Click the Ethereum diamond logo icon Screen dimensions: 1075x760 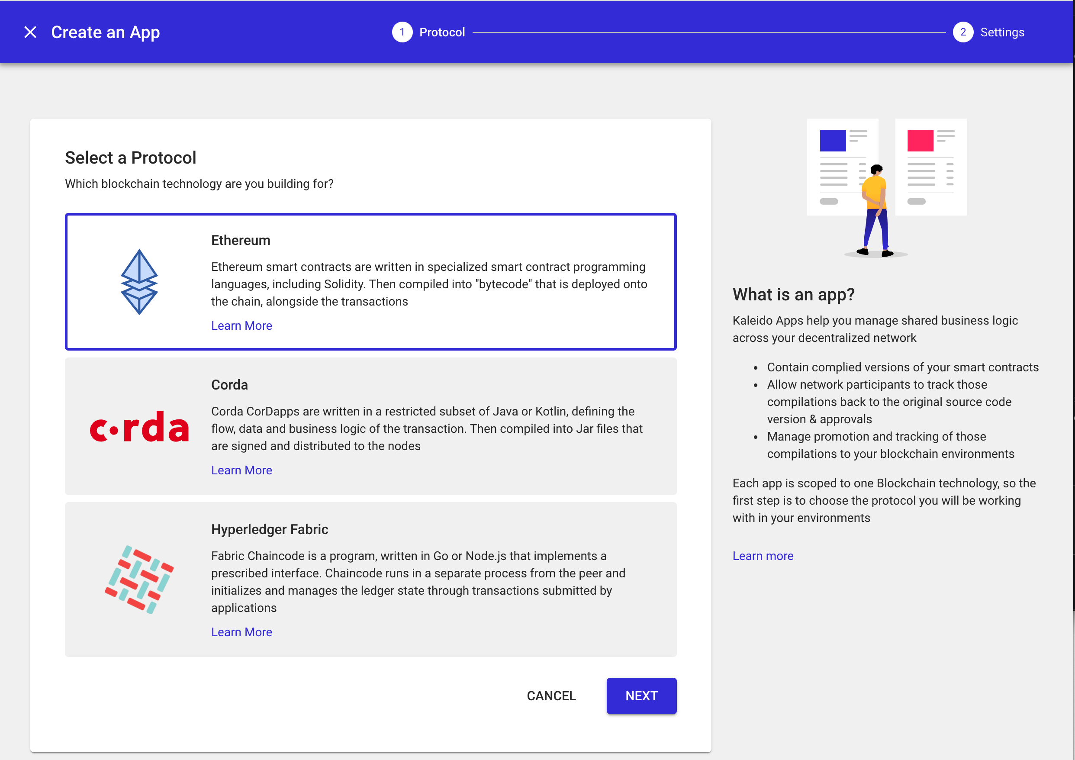click(139, 282)
